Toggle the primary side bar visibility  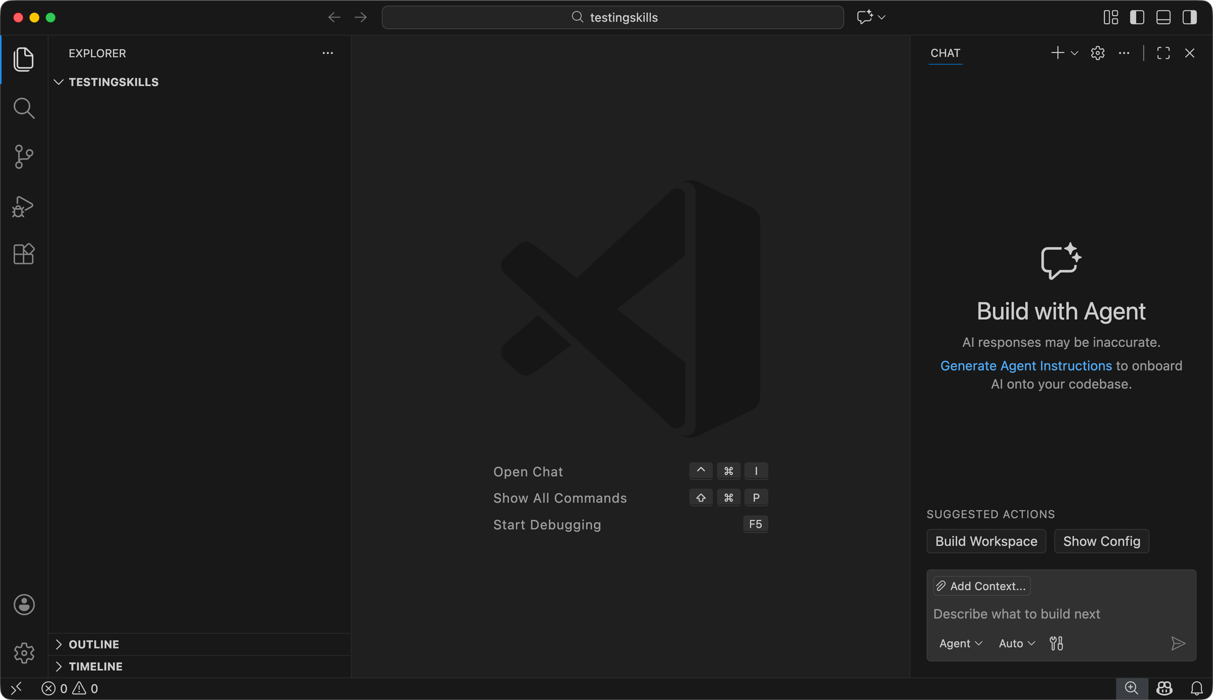(1137, 18)
